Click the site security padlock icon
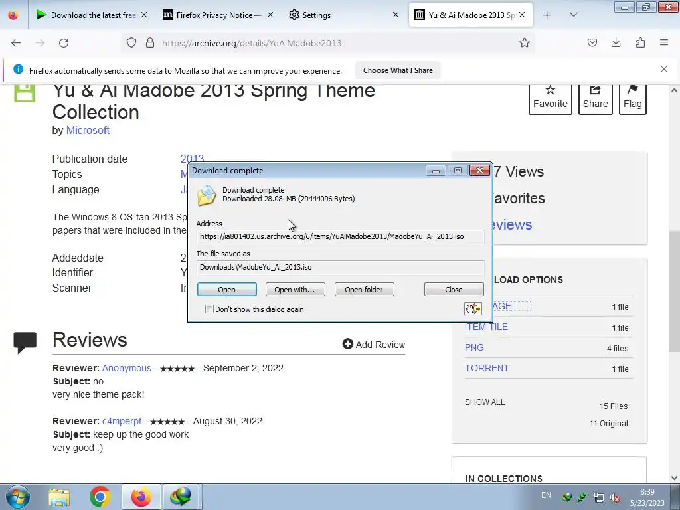 point(150,43)
